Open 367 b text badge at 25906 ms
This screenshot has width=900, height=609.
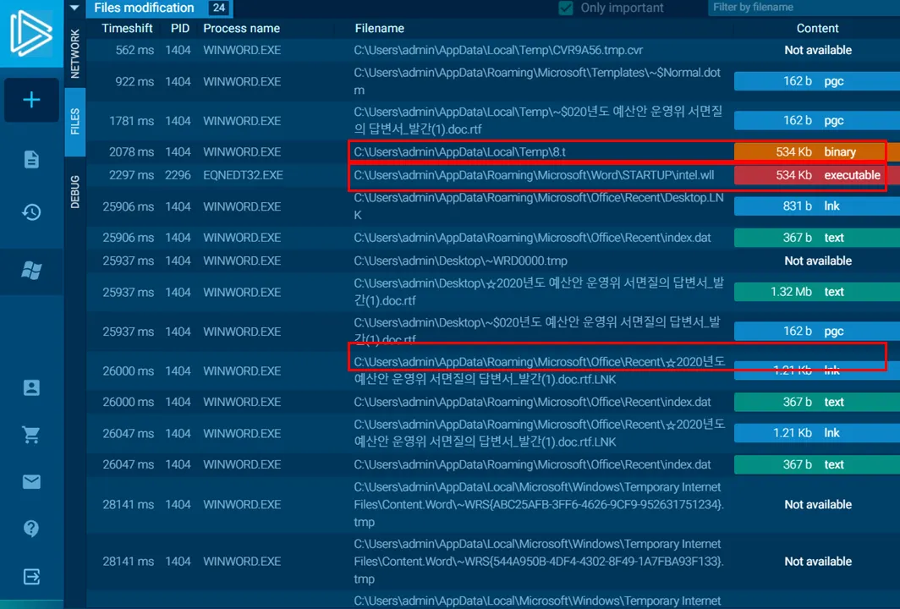[817, 238]
